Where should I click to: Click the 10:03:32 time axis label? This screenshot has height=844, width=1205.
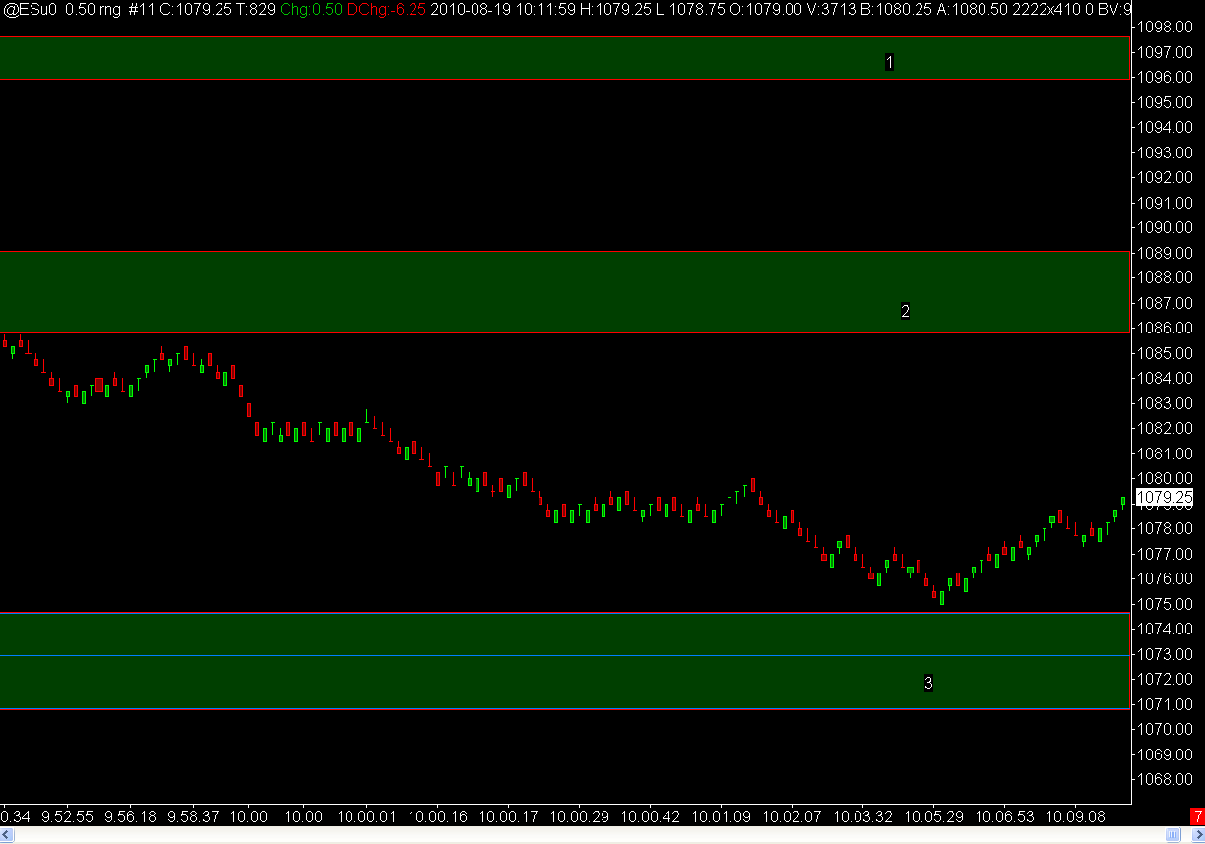(x=863, y=816)
